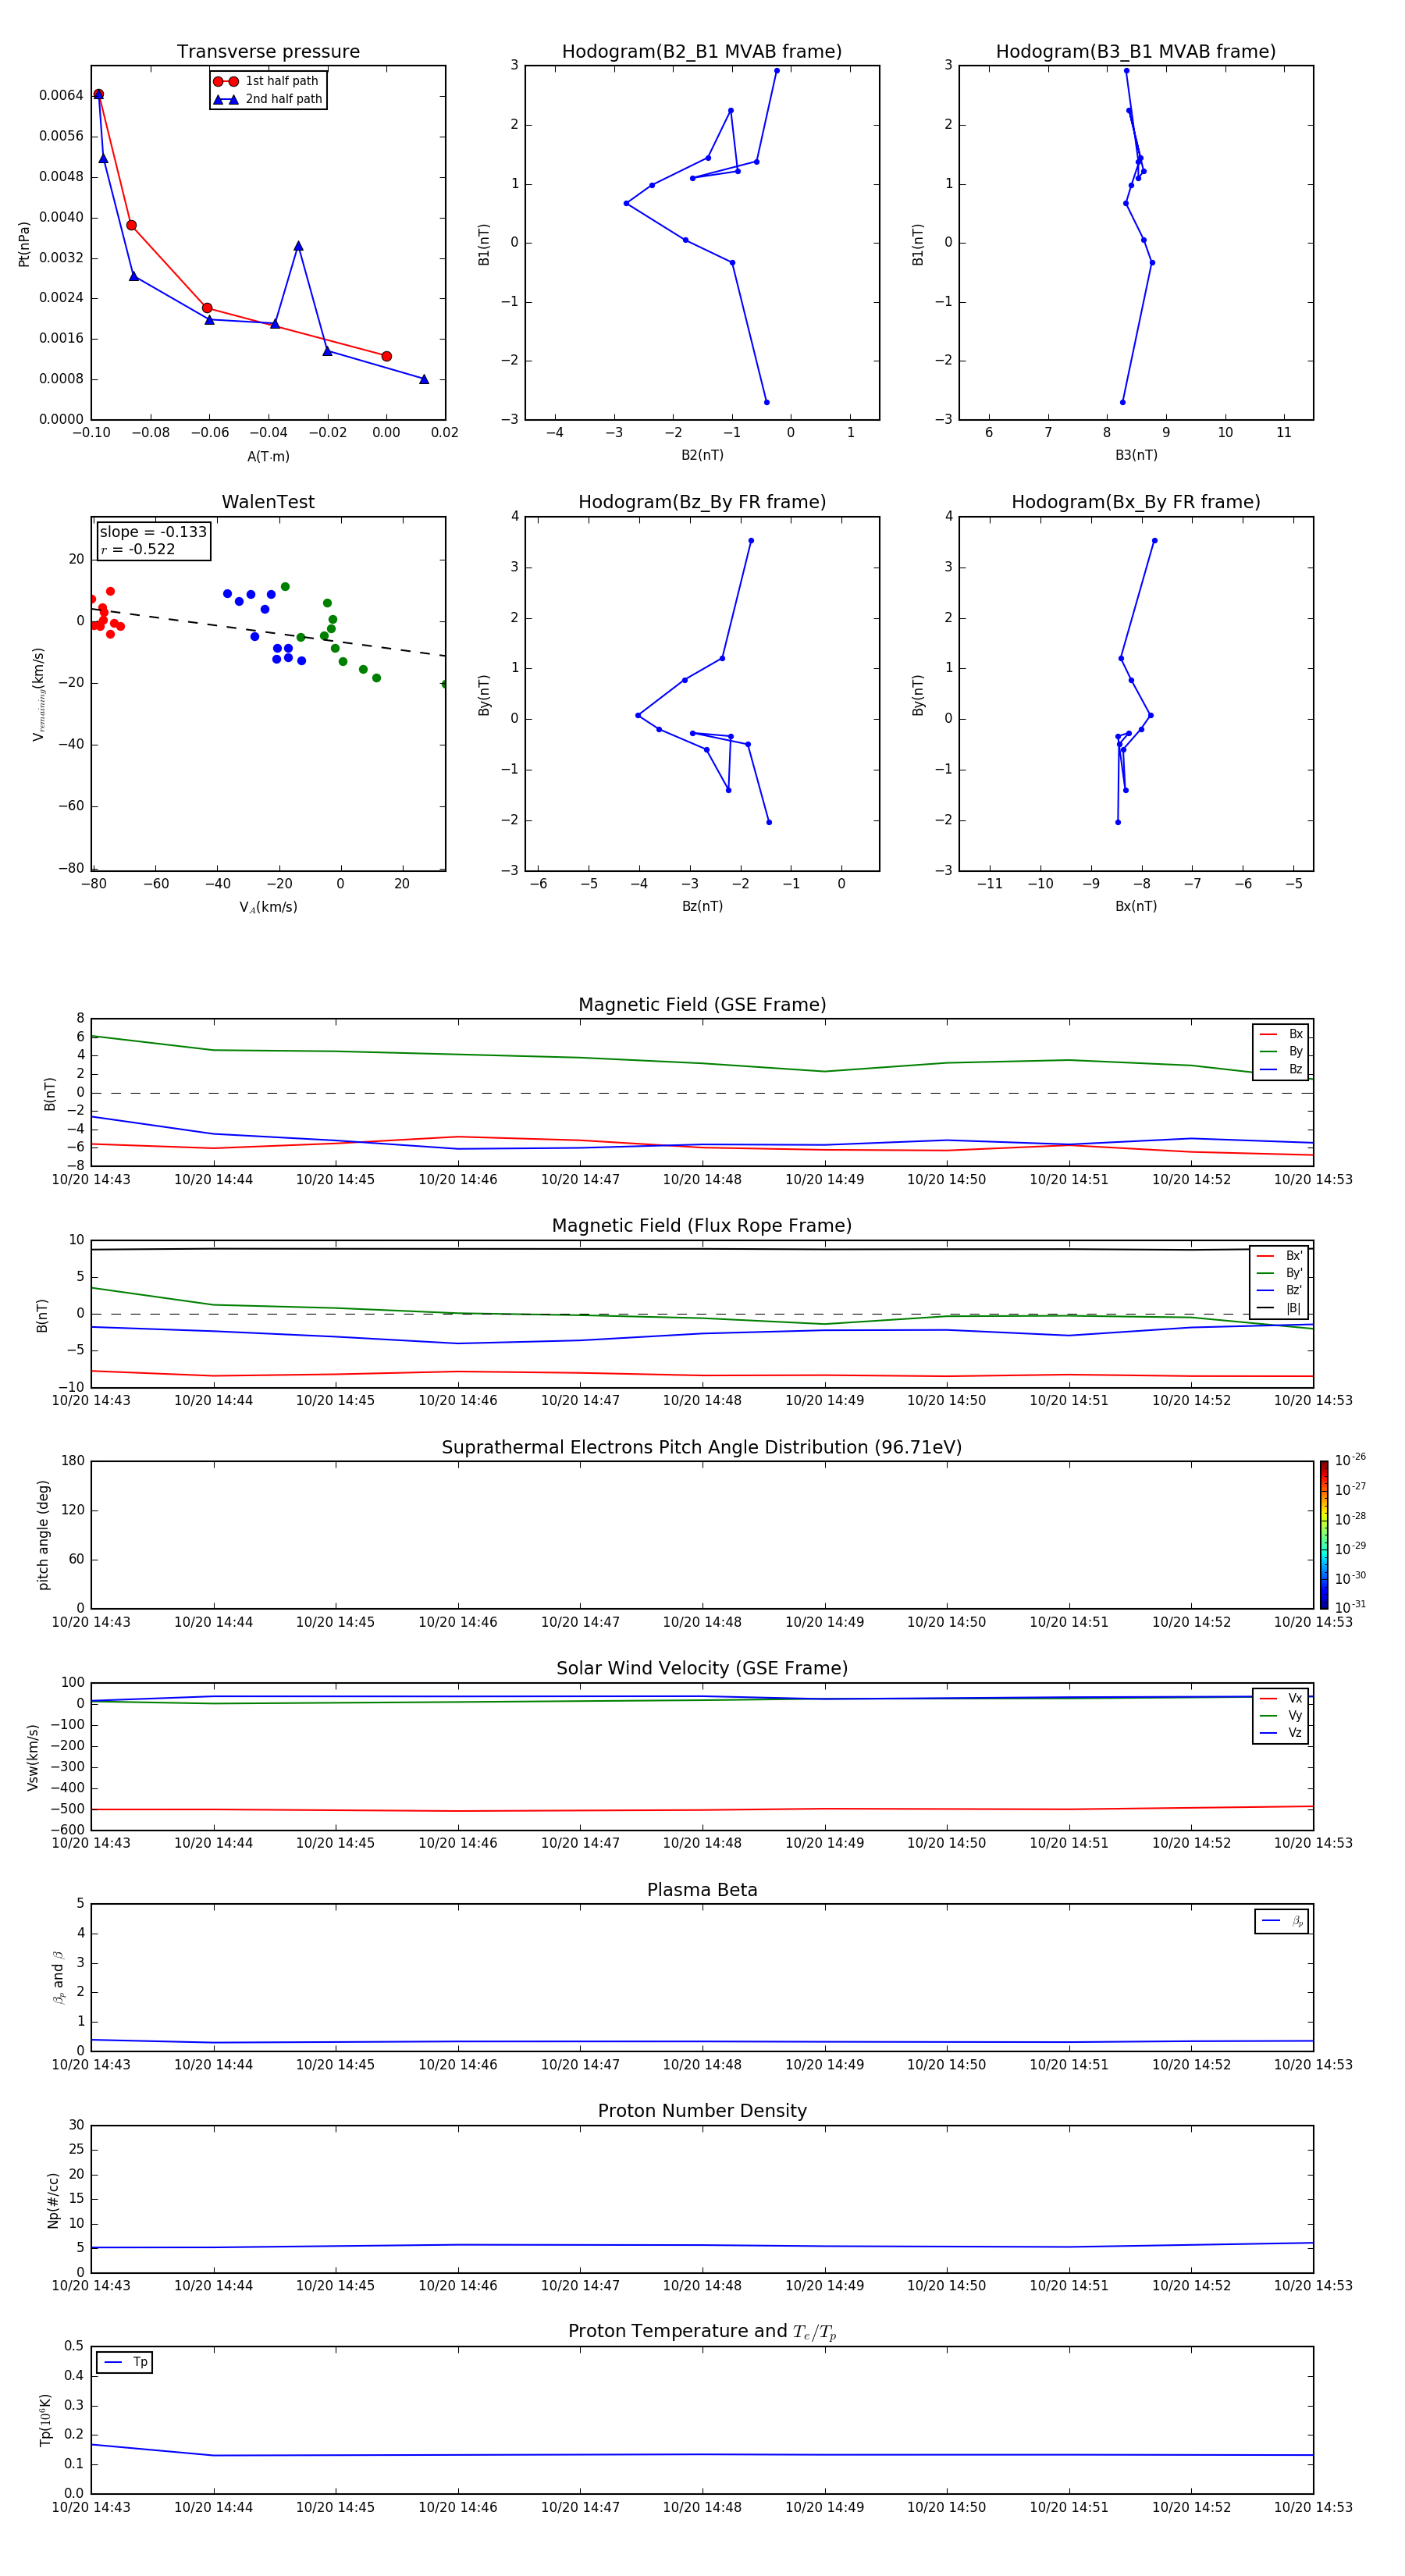Select 'Bz' in GSE magnetic field legend
Image resolution: width=1405 pixels, height=2576 pixels.
pos(1281,1069)
